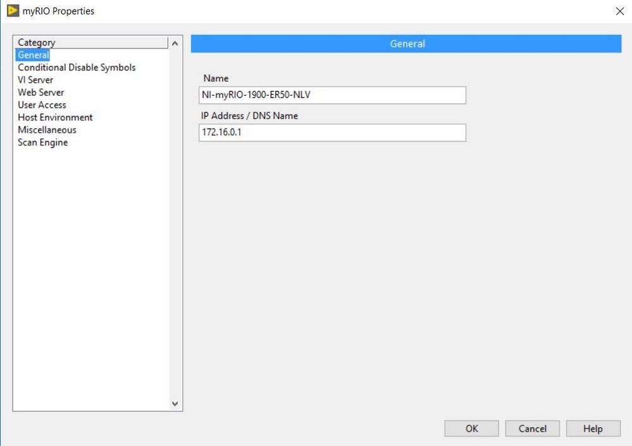Select the VI Server category
Image resolution: width=632 pixels, height=446 pixels.
[x=35, y=80]
